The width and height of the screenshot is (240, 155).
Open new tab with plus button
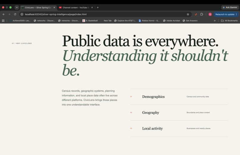pyautogui.click(x=98, y=7)
